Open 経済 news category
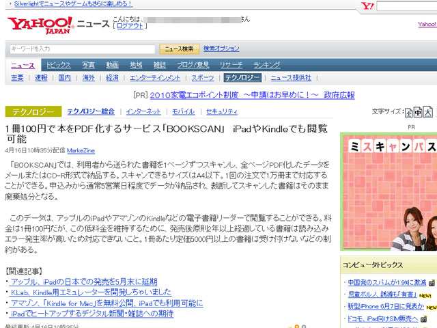The image size is (437, 328). [112, 78]
